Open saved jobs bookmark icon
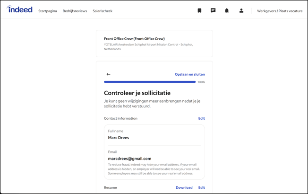 199,10
